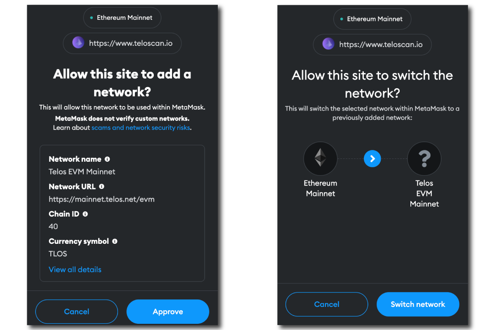Click teloscan site icon in right dialog
The image size is (495, 330).
point(328,44)
